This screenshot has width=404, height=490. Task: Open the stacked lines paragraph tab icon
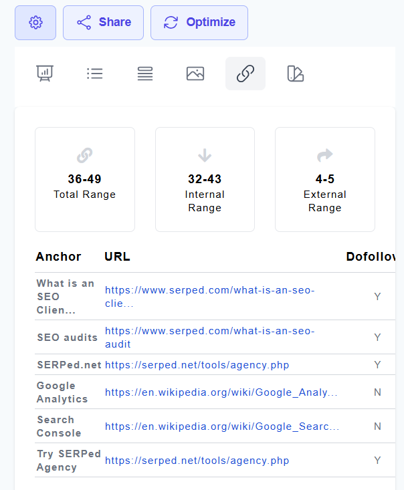coord(145,74)
